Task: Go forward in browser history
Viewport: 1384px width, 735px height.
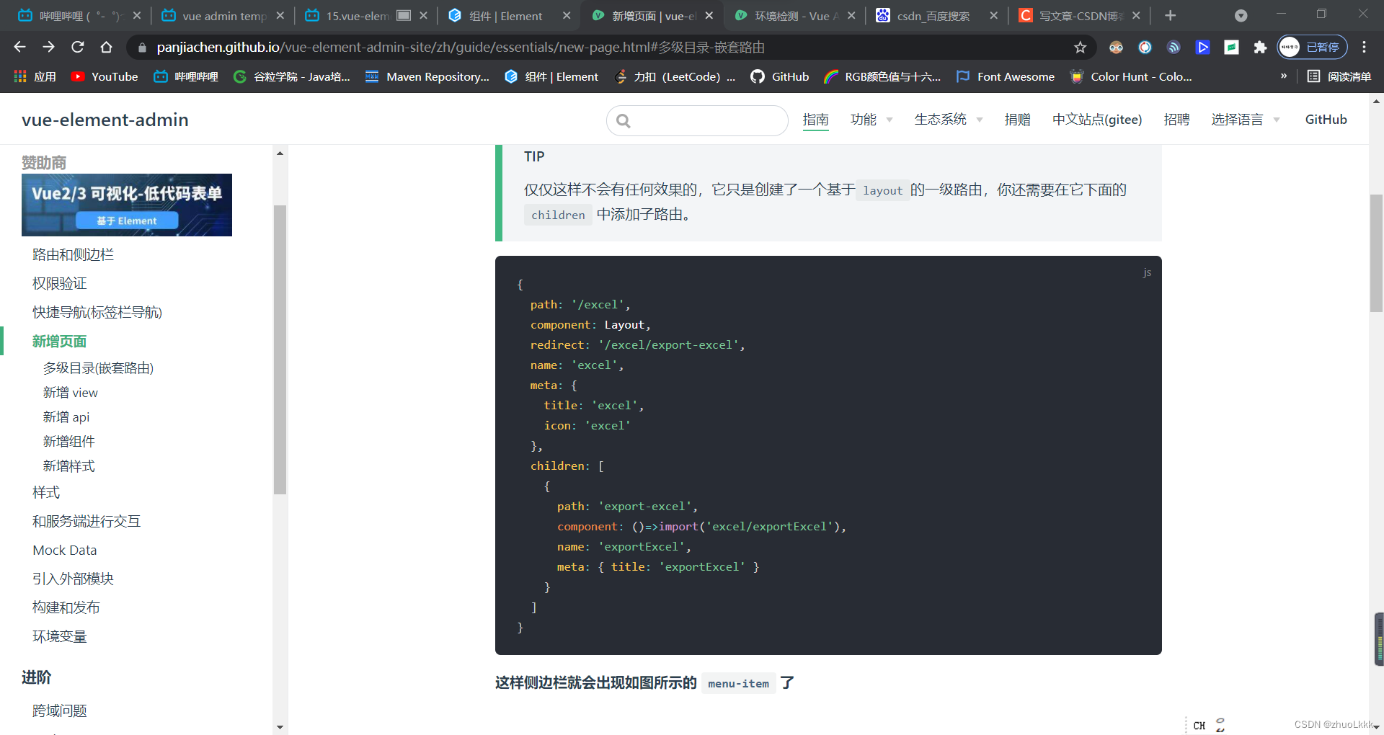Action: tap(48, 47)
